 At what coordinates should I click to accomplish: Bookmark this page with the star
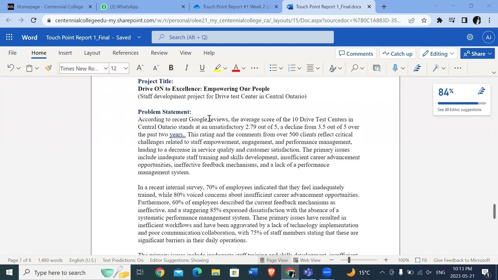click(424, 20)
